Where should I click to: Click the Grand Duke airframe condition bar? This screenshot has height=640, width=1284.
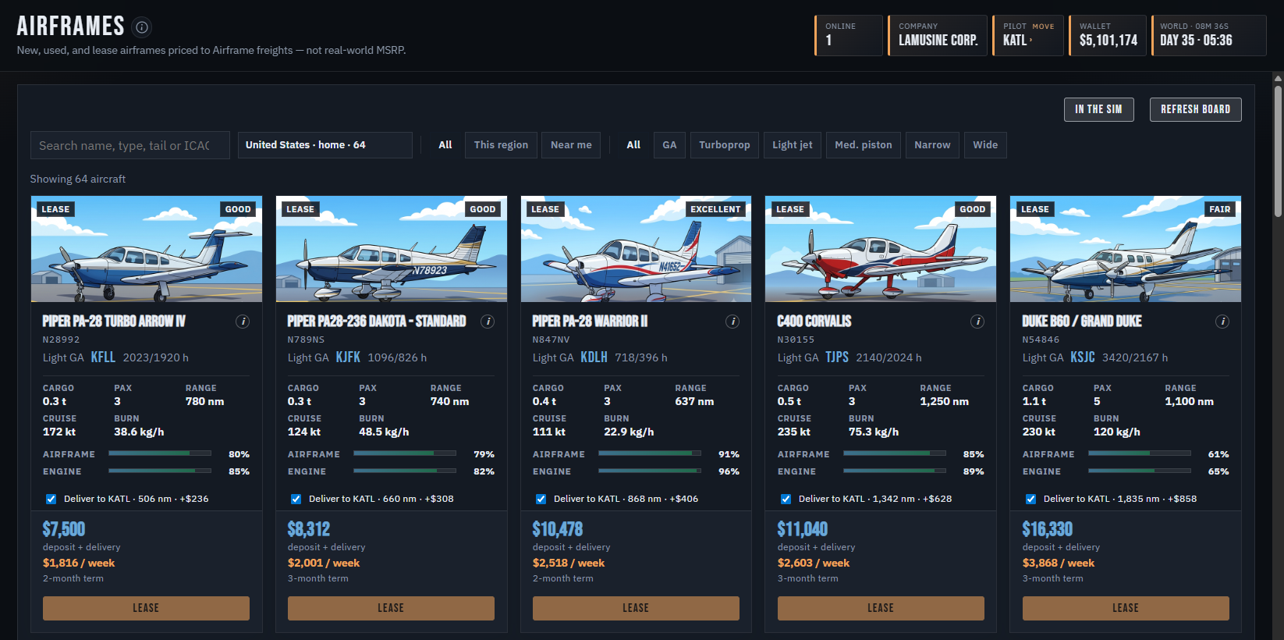pyautogui.click(x=1140, y=453)
